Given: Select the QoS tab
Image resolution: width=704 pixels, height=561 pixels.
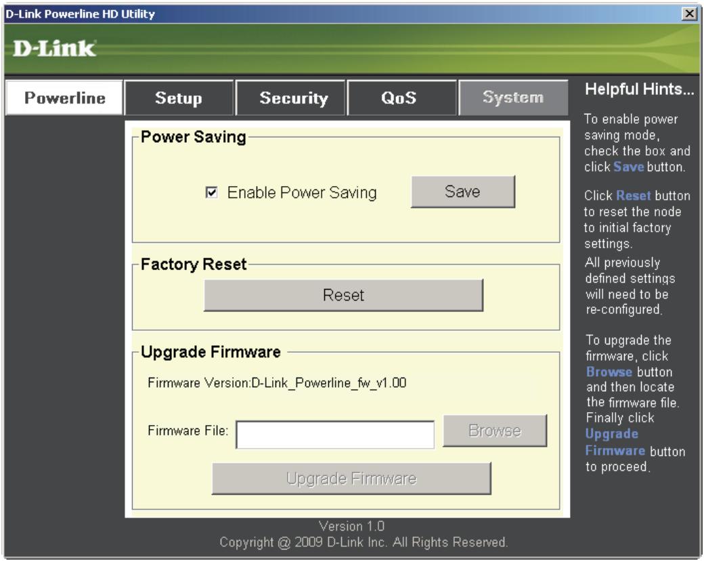Looking at the screenshot, I should pos(402,97).
